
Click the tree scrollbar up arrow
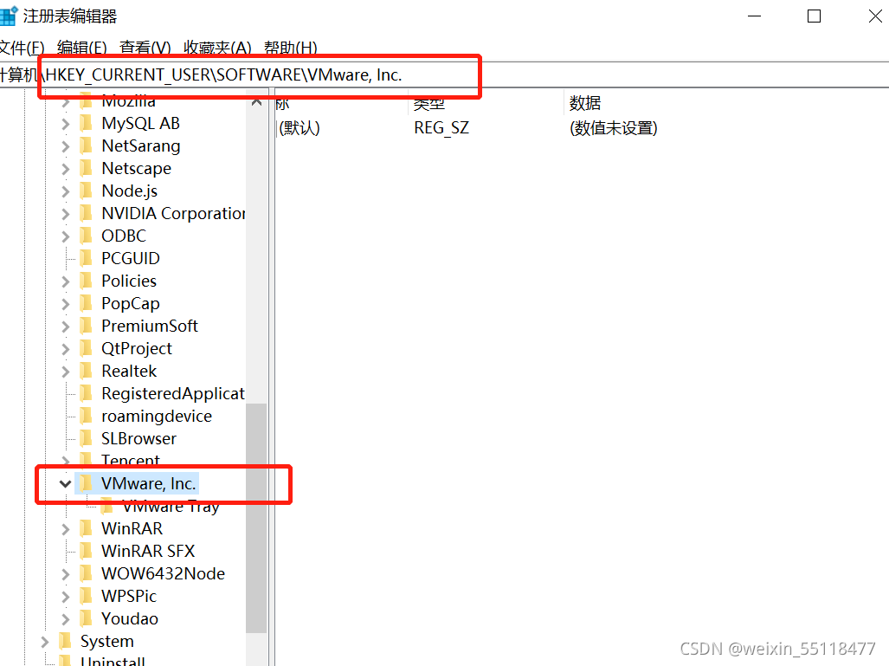[256, 102]
